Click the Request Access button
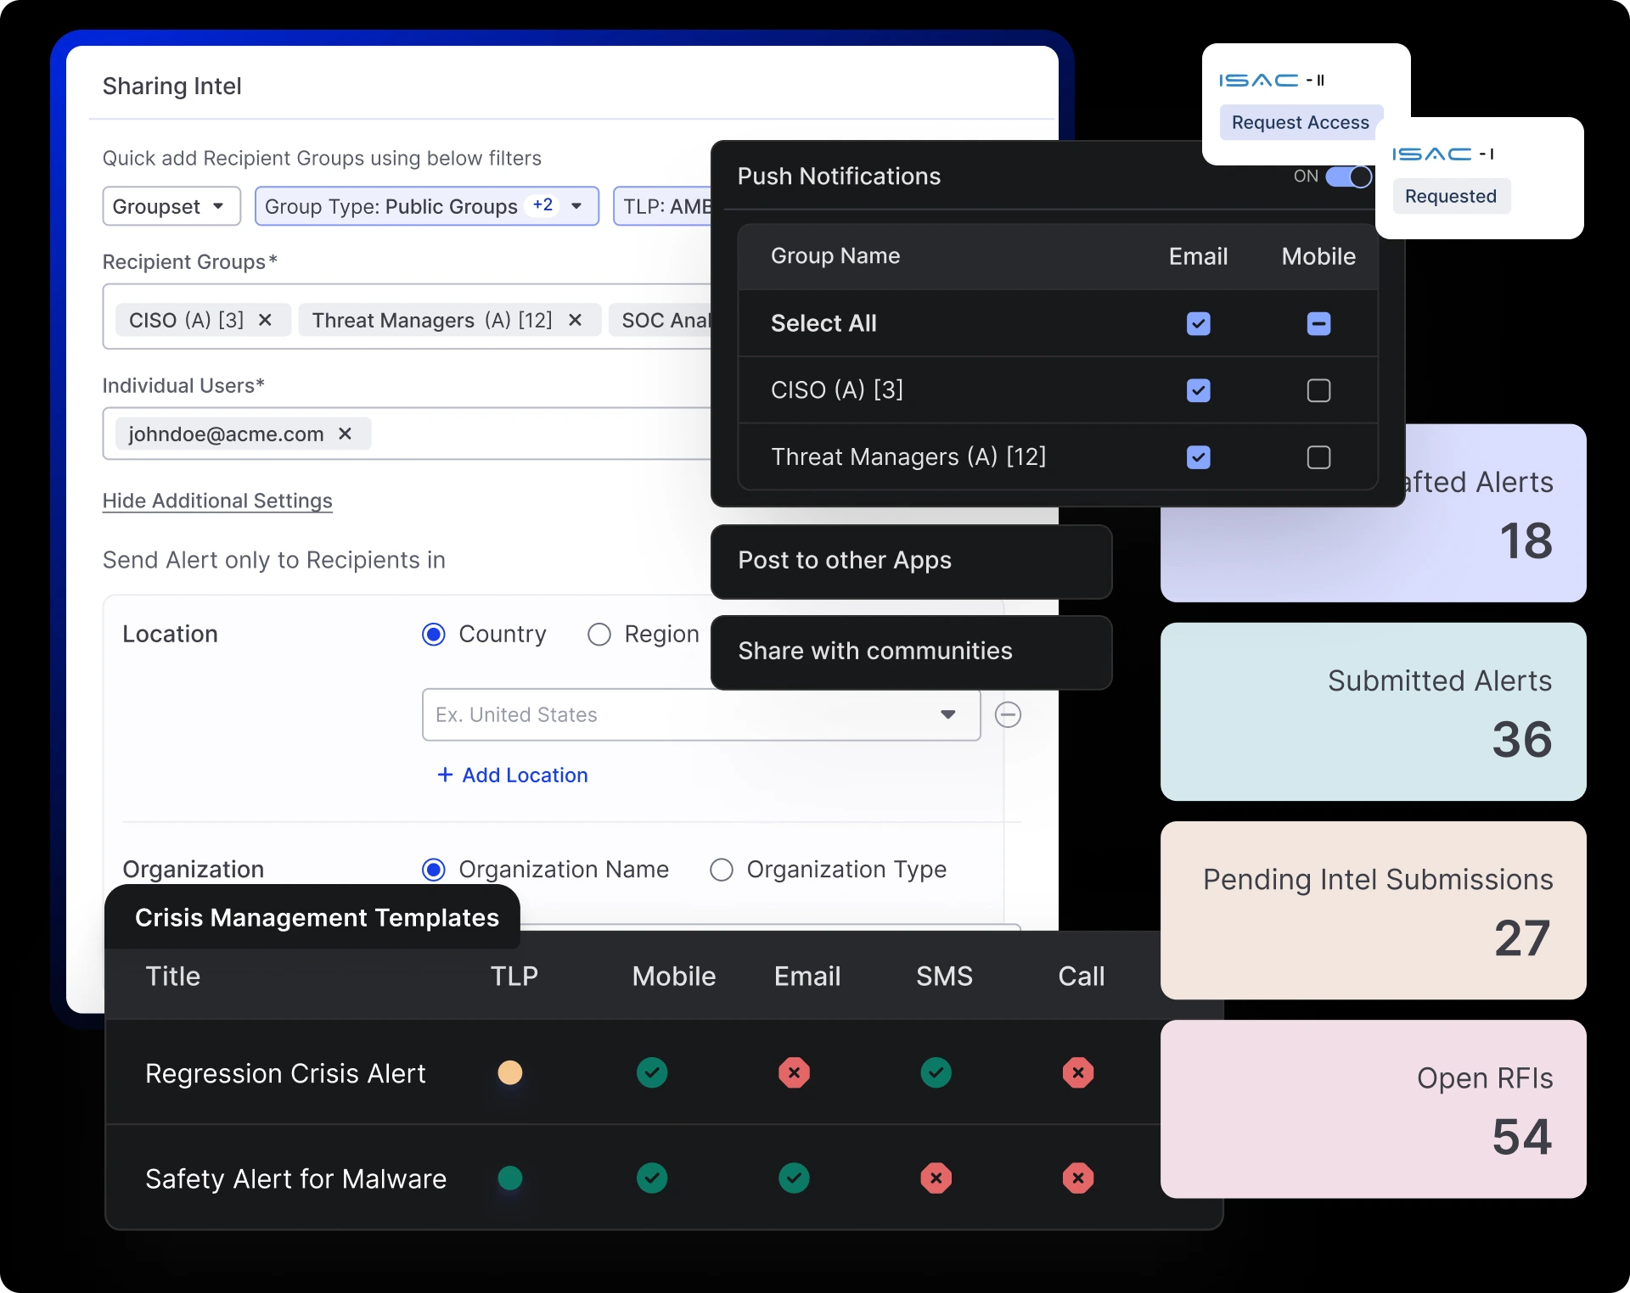The height and width of the screenshot is (1293, 1630). [1300, 122]
